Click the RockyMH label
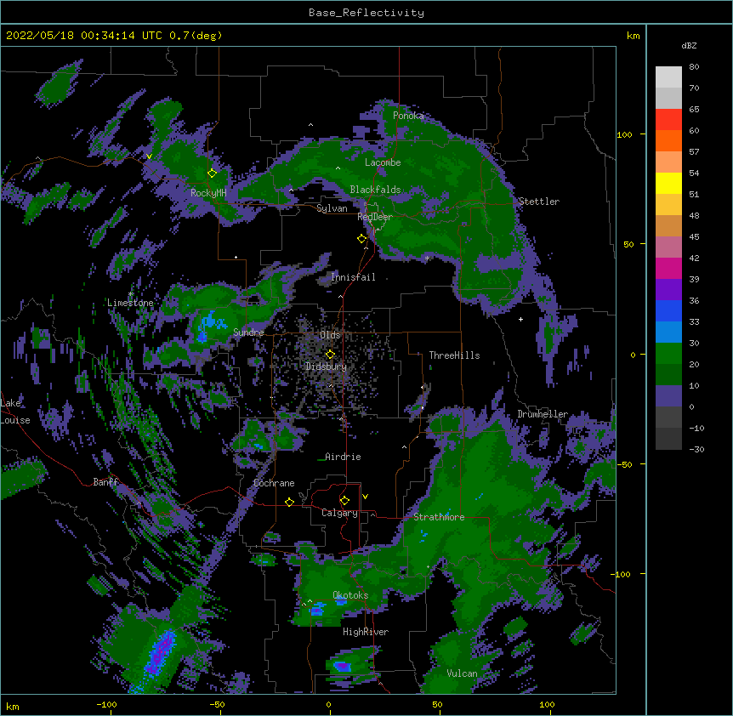This screenshot has height=716, width=733. click(208, 193)
